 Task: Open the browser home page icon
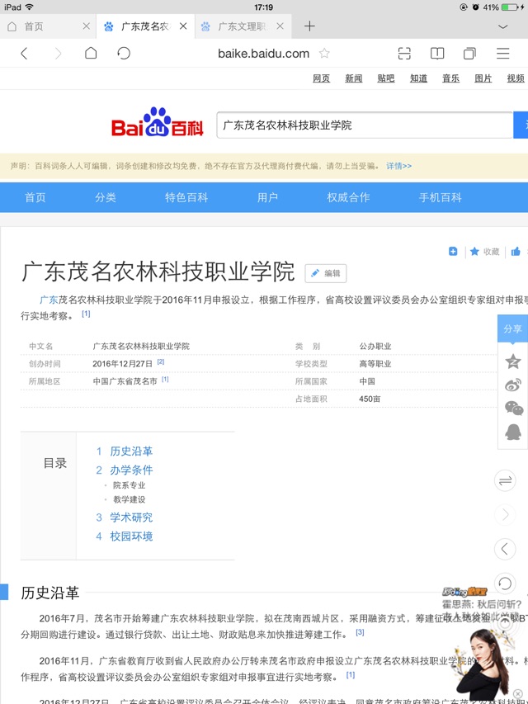point(91,53)
